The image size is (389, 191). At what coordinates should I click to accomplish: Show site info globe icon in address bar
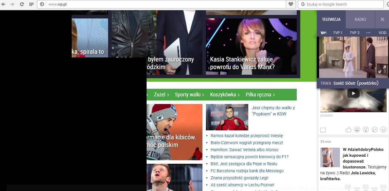tap(42, 4)
